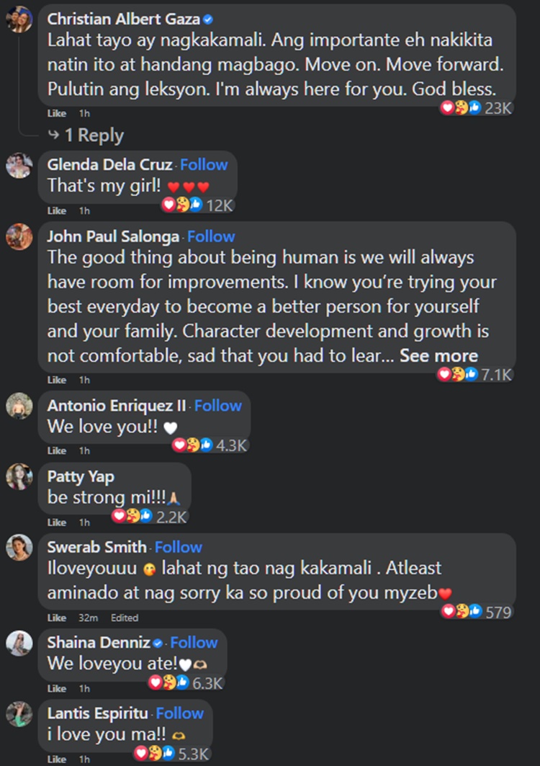
Task: Open Antonio Enriquez II's profile picture
Action: pyautogui.click(x=19, y=406)
